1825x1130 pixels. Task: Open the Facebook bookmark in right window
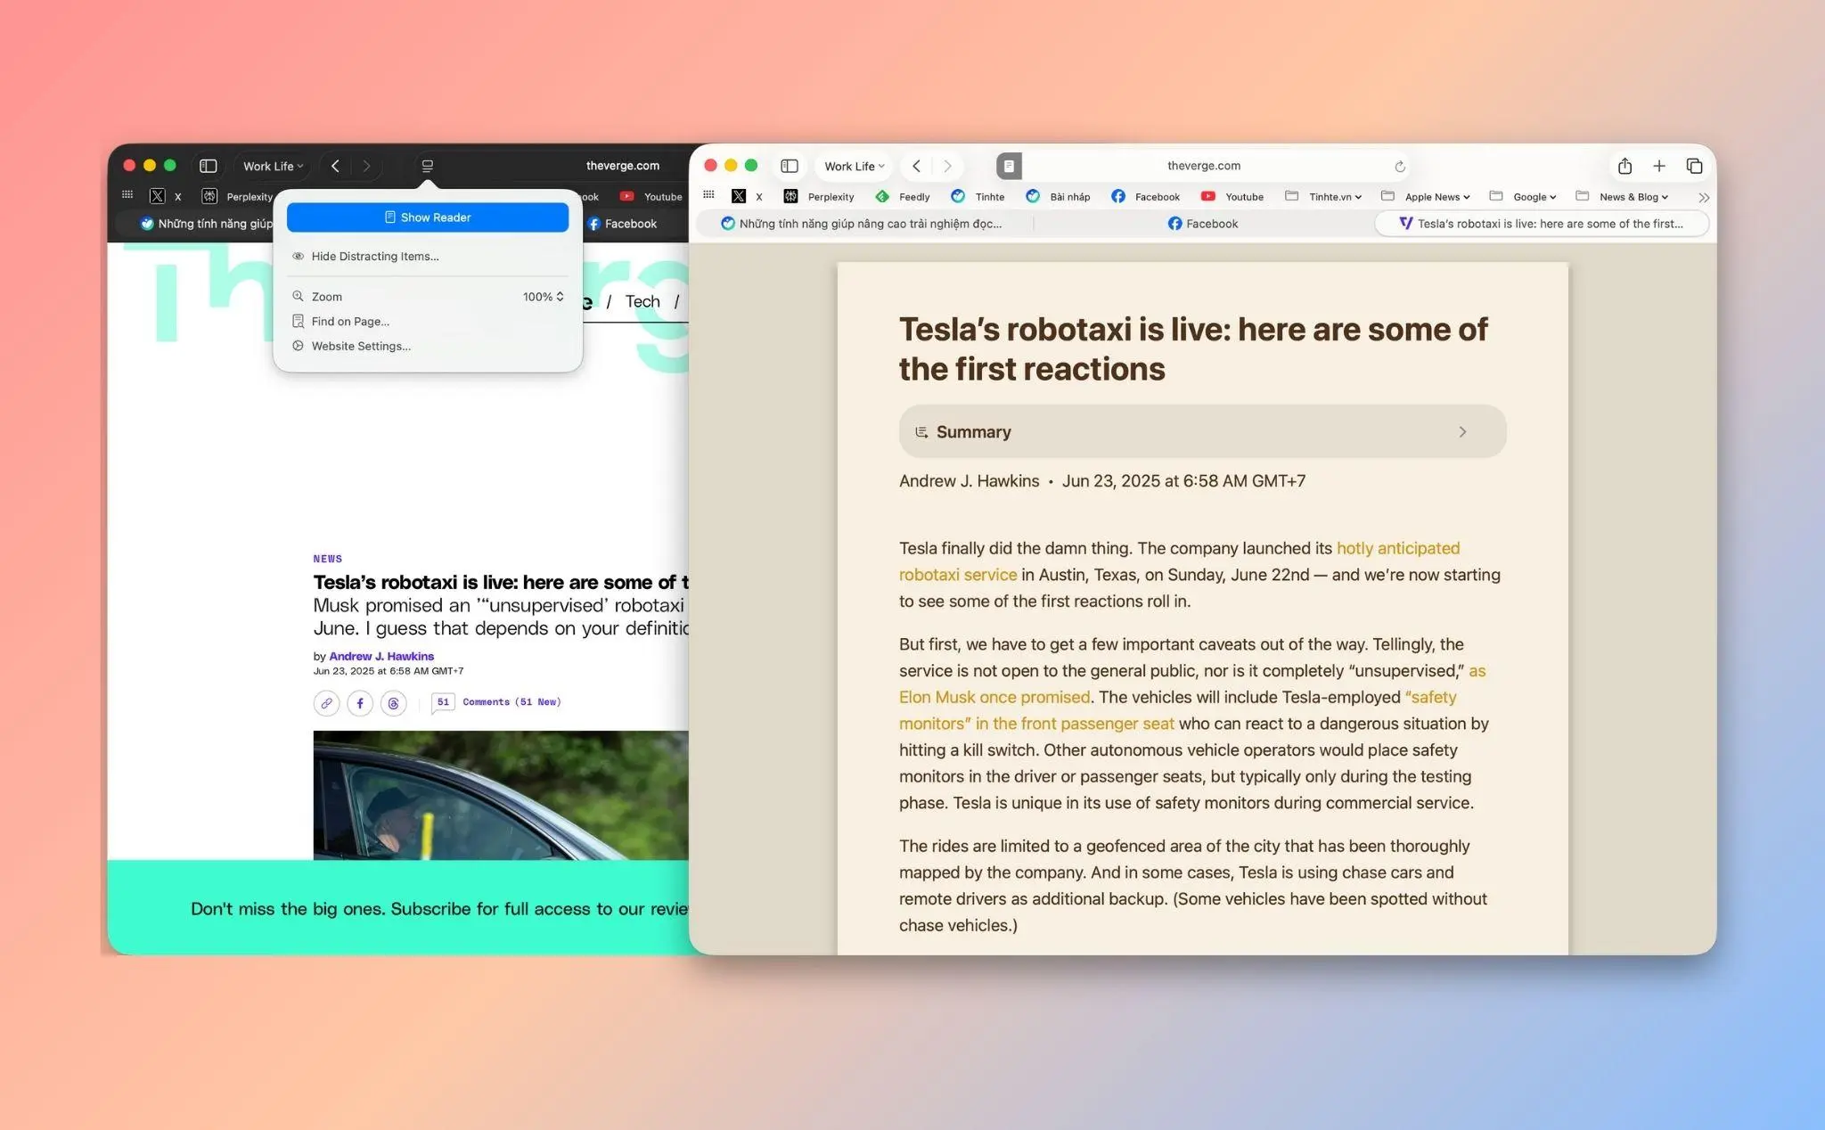click(1145, 196)
